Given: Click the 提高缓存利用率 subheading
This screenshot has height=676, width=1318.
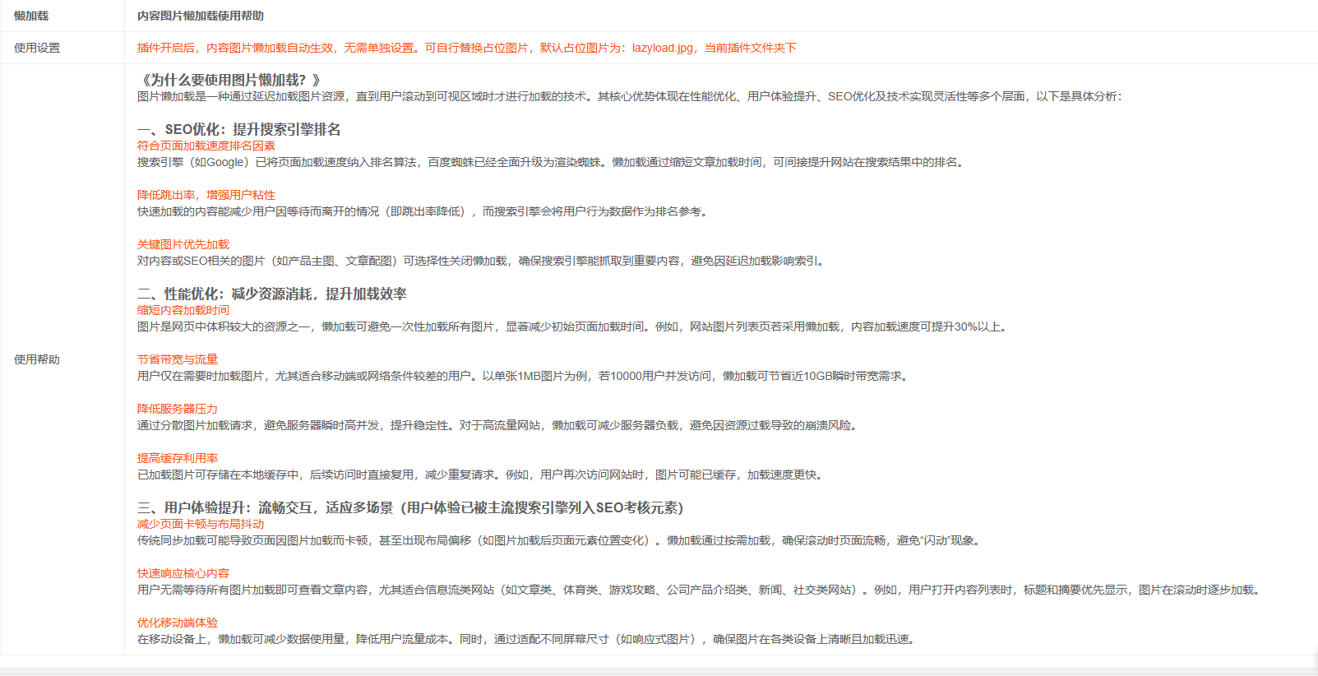Looking at the screenshot, I should [177, 458].
